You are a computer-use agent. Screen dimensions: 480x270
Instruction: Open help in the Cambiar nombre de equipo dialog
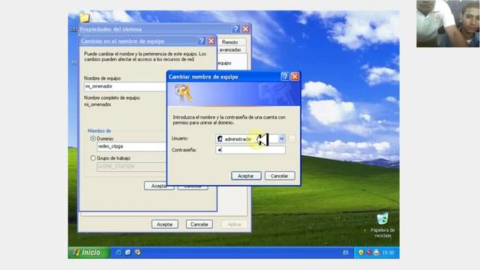click(x=285, y=76)
